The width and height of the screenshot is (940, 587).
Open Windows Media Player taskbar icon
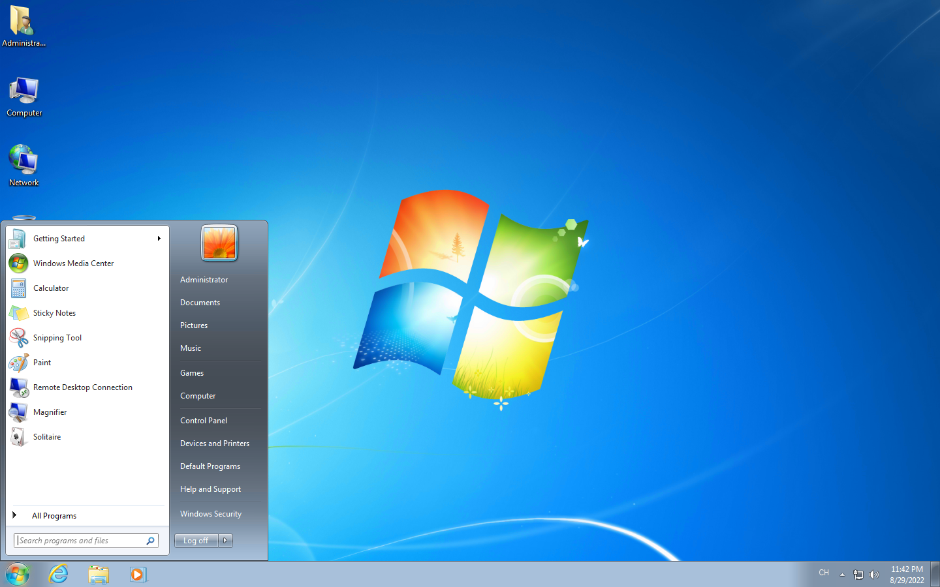tap(138, 575)
